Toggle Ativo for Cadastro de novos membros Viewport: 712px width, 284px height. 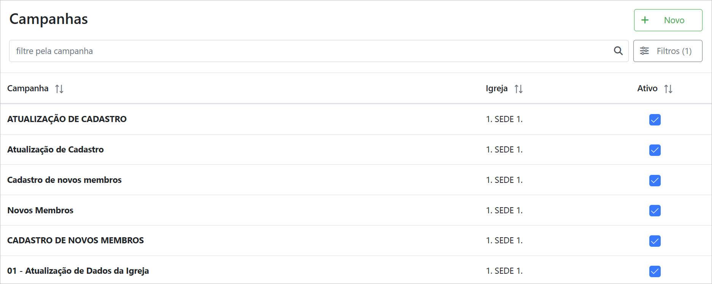(x=655, y=180)
